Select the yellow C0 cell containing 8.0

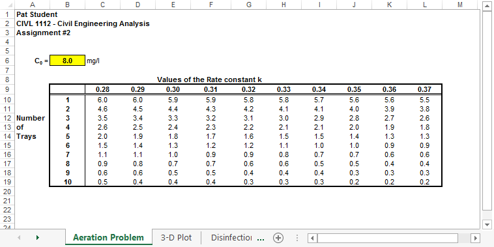(x=67, y=61)
